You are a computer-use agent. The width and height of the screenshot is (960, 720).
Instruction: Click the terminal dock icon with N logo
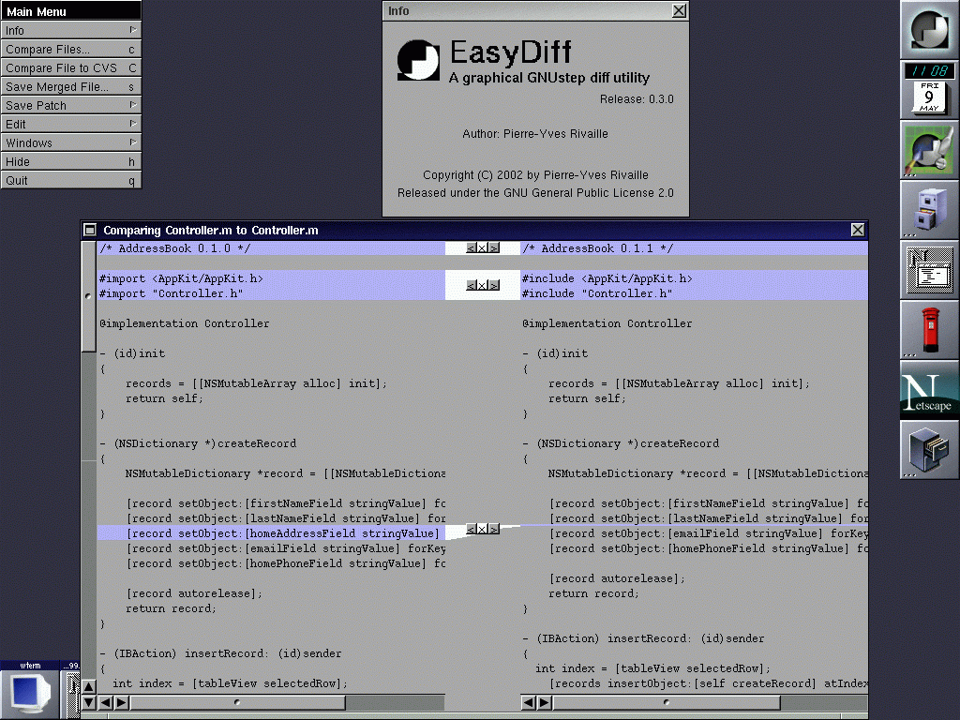click(x=930, y=270)
